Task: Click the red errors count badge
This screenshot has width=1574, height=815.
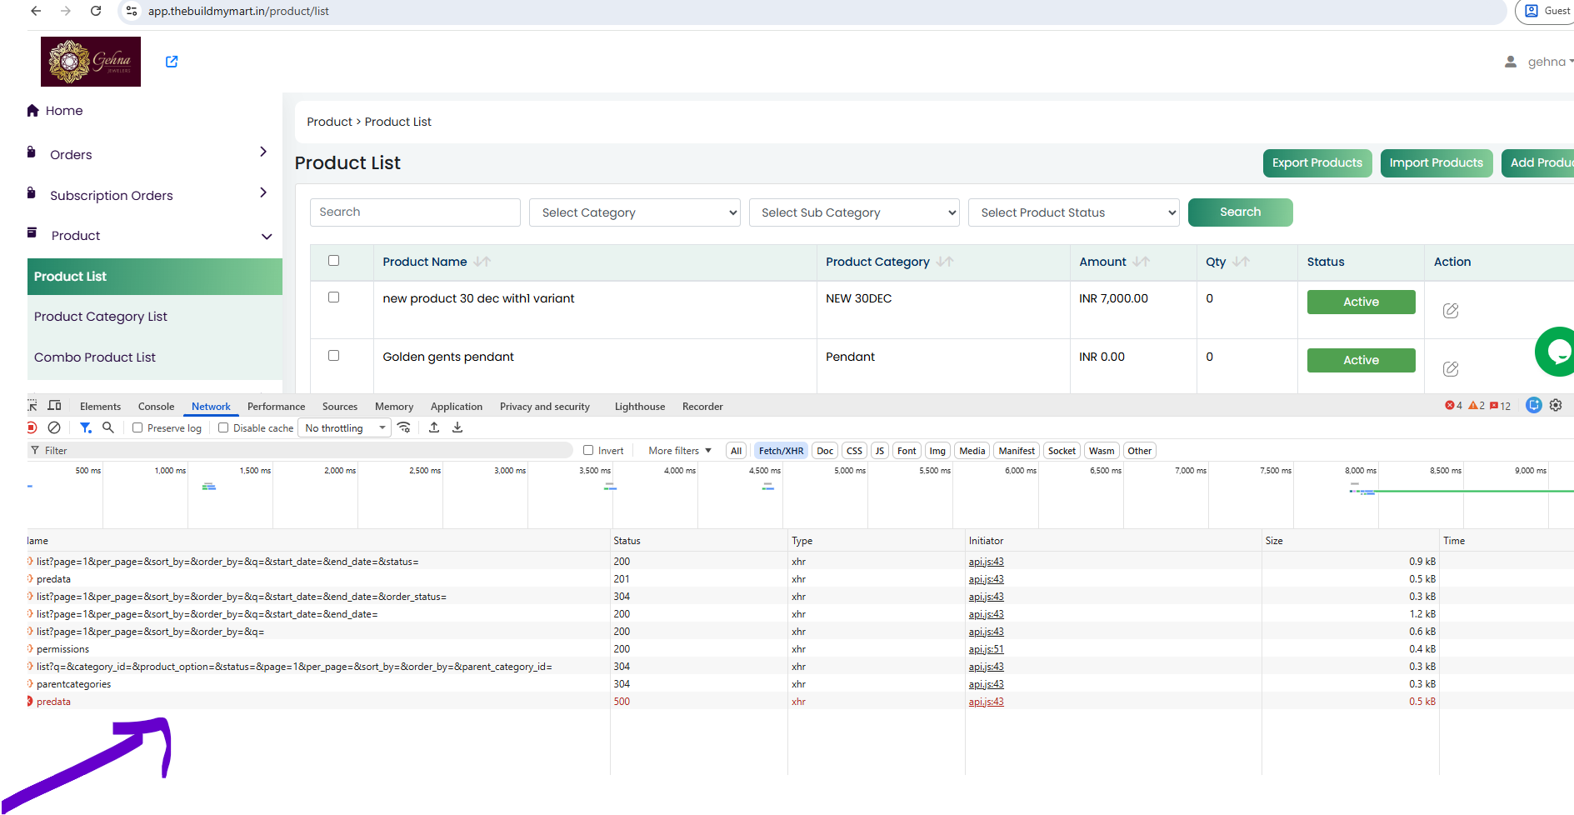Action: (x=1453, y=406)
